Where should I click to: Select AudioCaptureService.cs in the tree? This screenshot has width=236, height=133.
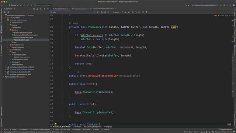[x=23, y=33]
